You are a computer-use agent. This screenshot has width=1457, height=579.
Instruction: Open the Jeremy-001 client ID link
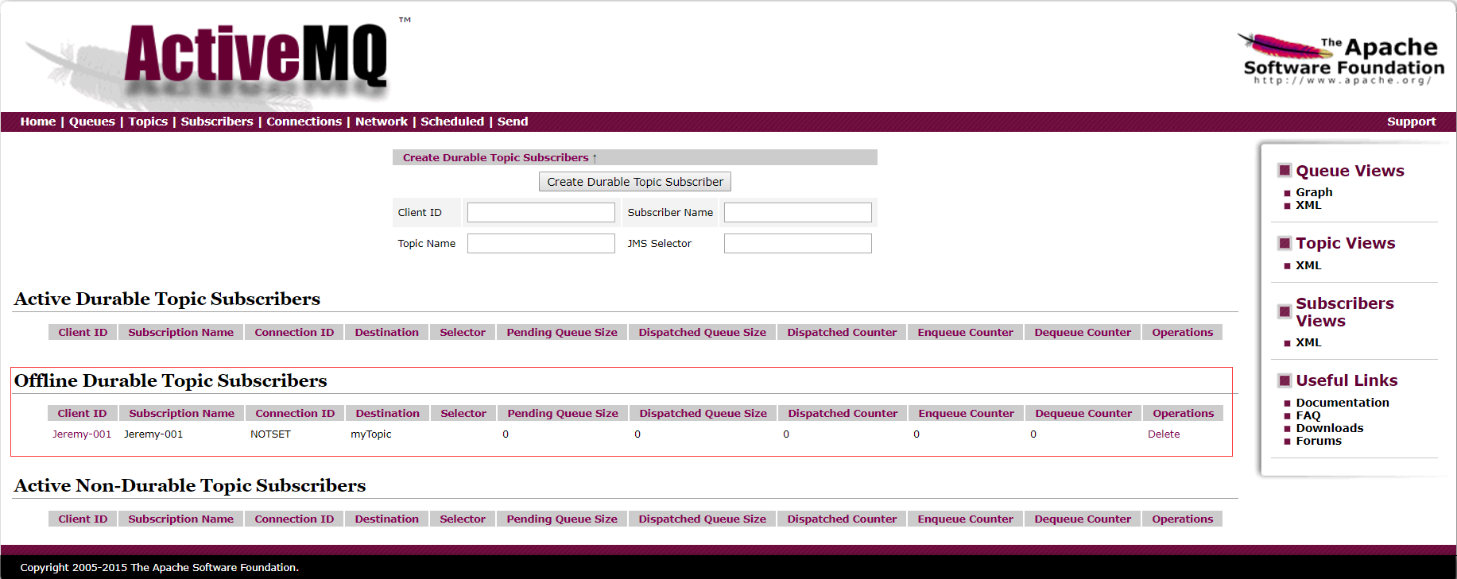82,434
